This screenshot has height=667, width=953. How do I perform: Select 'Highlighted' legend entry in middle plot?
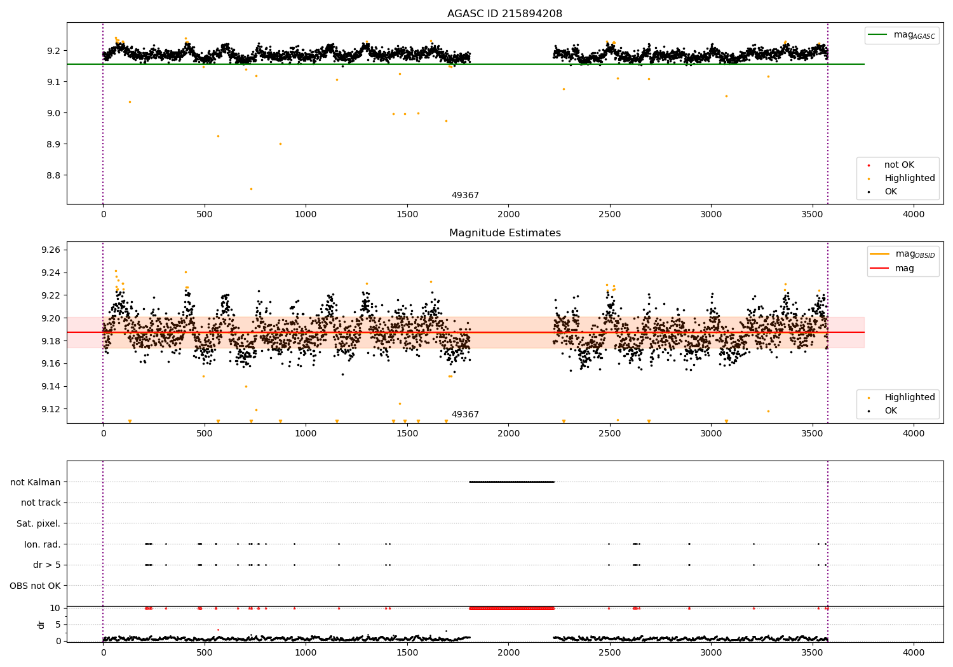tap(910, 398)
